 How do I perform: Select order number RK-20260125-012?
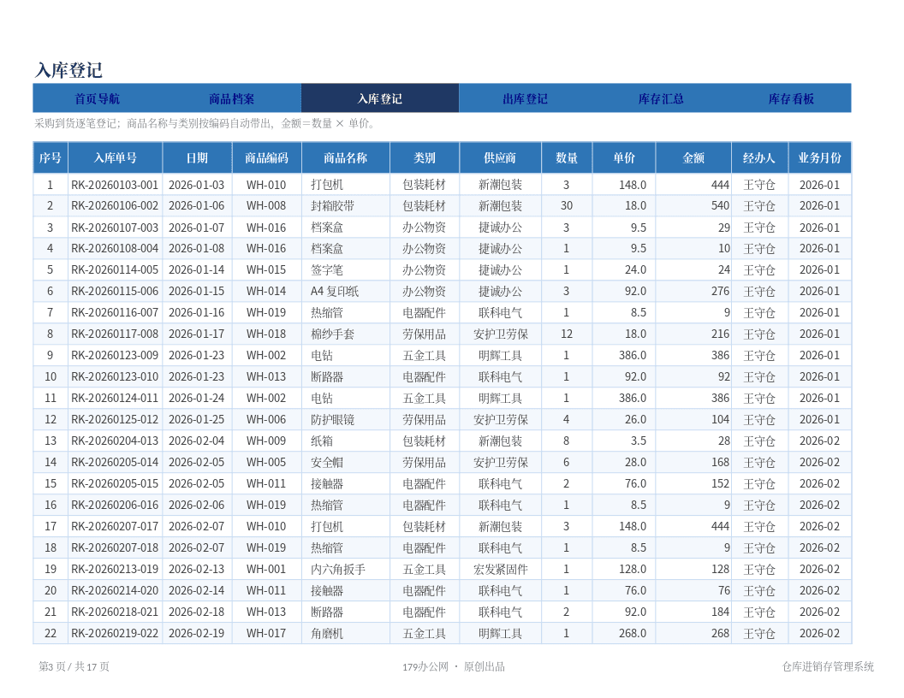[x=115, y=419]
